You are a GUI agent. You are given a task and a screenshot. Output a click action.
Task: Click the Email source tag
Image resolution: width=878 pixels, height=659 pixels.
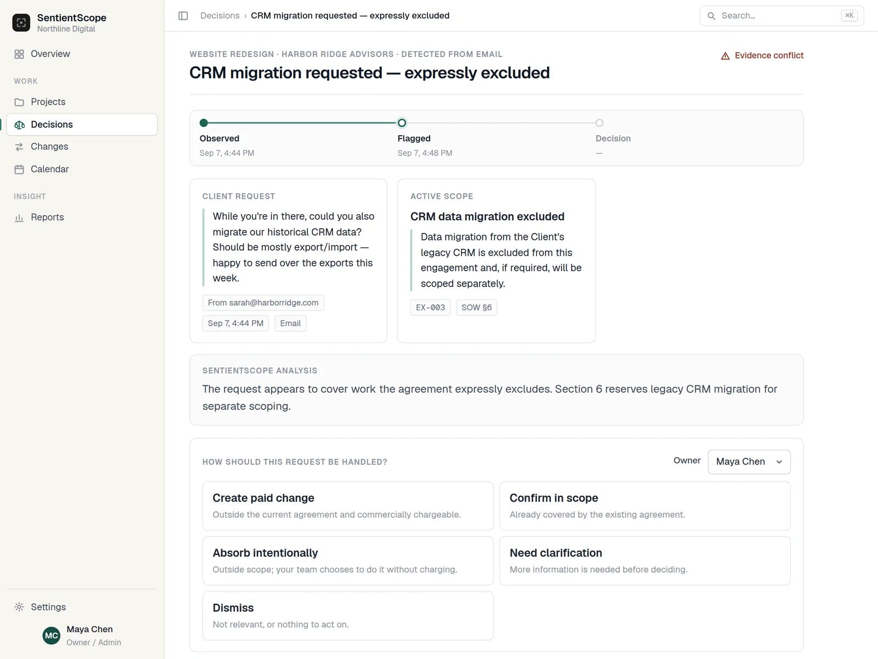(290, 323)
